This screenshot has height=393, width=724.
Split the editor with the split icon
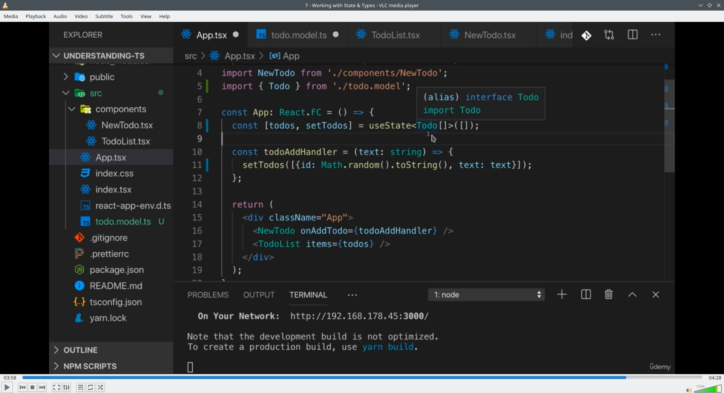(633, 35)
